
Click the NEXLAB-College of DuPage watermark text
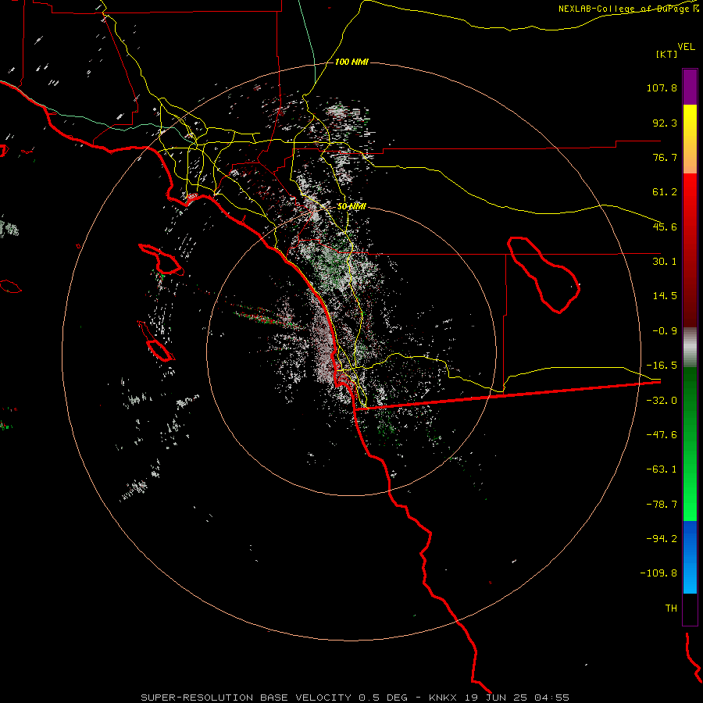[x=628, y=9]
